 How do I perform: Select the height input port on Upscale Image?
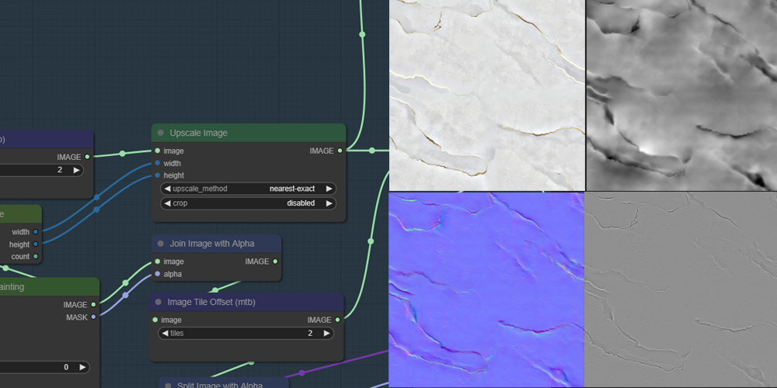[158, 175]
